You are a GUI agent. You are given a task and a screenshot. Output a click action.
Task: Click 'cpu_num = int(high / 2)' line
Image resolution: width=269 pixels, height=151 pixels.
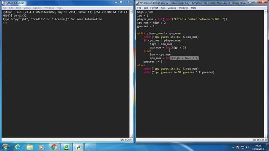click(x=168, y=47)
